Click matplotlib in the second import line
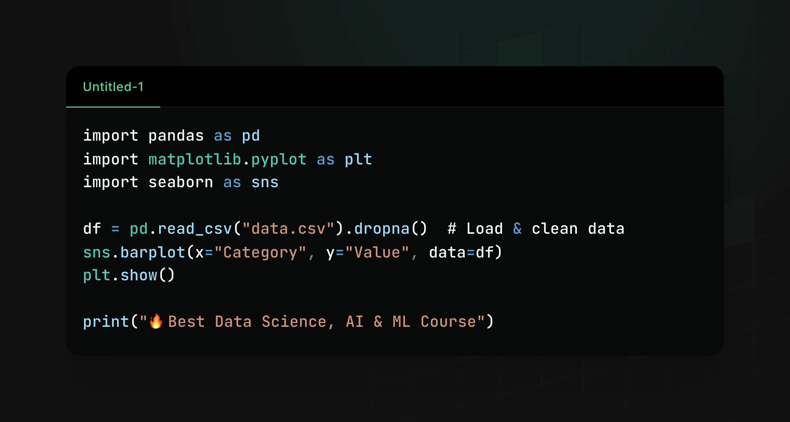 195,160
